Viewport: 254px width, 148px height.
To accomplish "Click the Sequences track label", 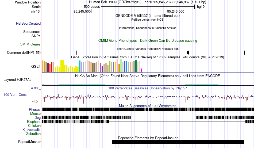I will click(x=32, y=32).
